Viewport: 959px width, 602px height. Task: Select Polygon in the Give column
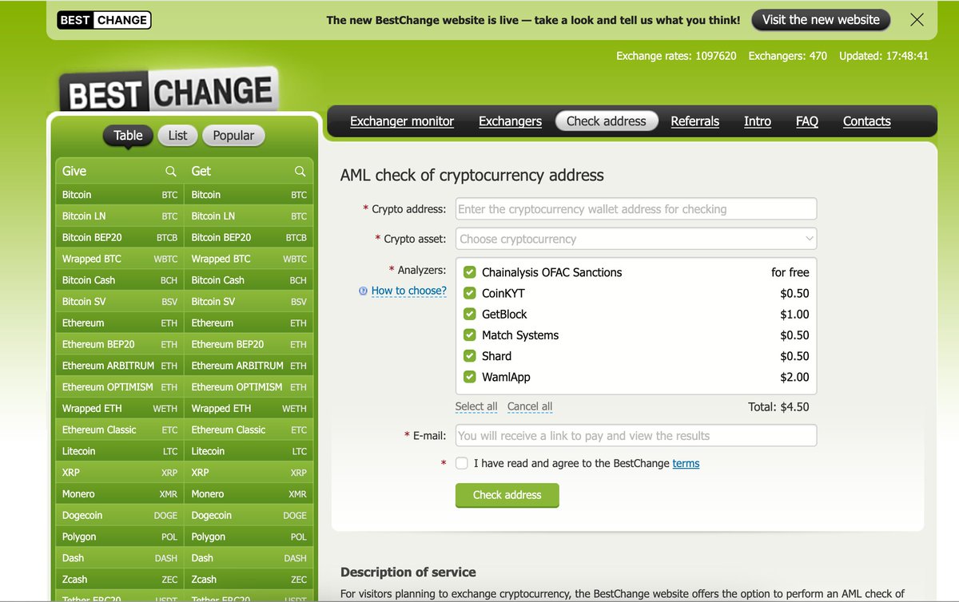click(x=120, y=537)
